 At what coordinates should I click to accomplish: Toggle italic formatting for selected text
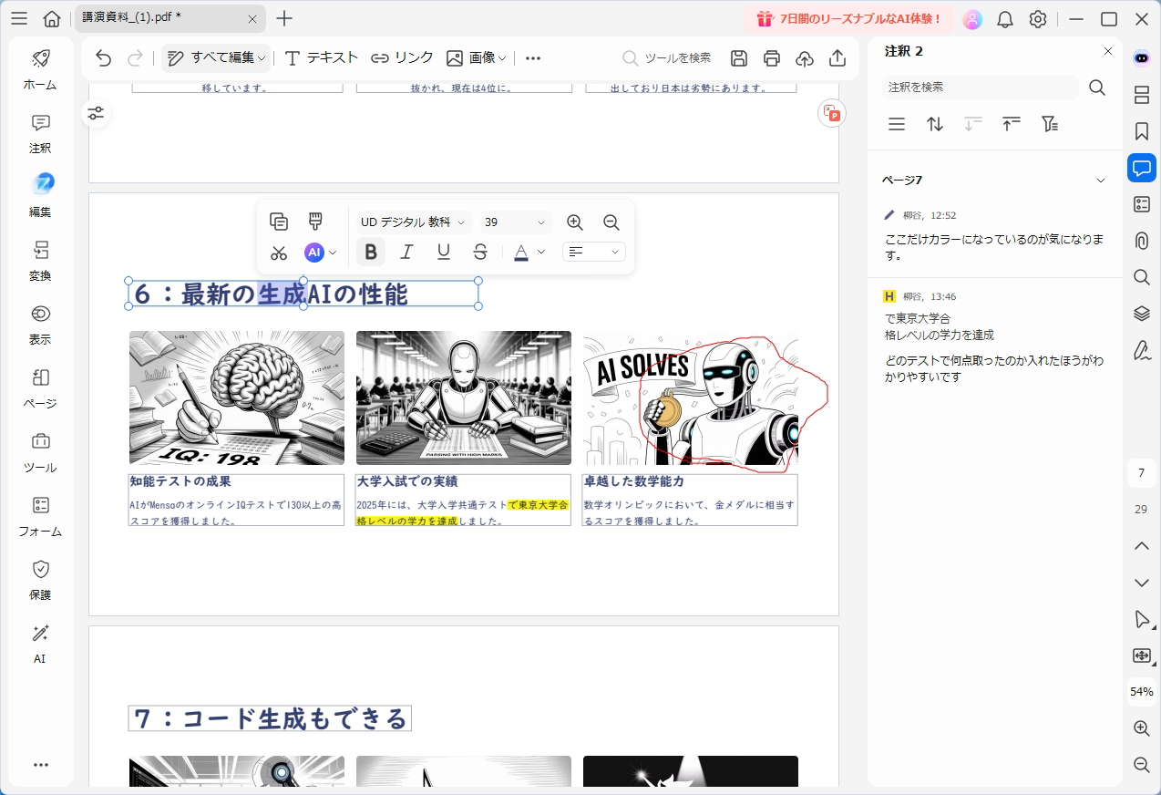point(406,253)
